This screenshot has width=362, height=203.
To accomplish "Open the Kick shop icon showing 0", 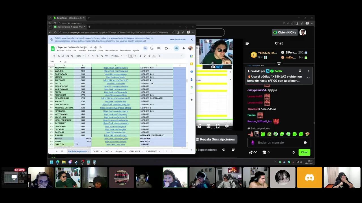I will click(x=266, y=152).
